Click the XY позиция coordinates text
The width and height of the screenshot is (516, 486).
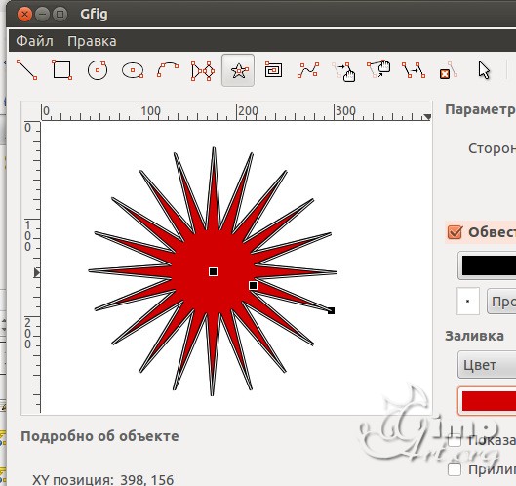pyautogui.click(x=102, y=480)
